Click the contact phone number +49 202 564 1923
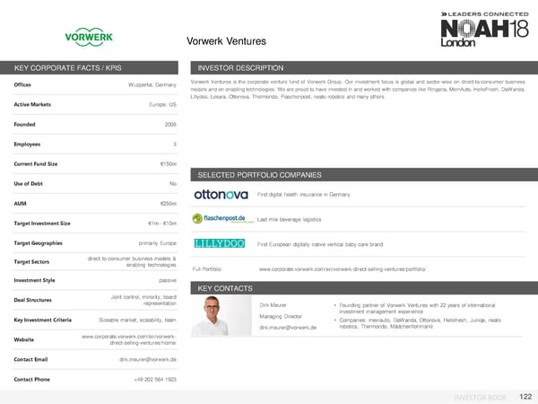This screenshot has width=538, height=404. pyautogui.click(x=161, y=380)
